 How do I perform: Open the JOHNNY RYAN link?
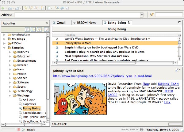(168, 84)
